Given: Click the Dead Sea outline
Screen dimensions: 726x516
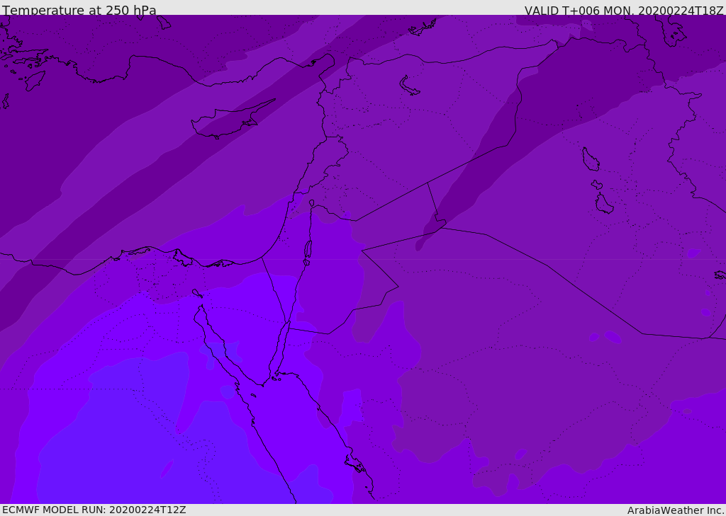Looking at the screenshot, I should tap(308, 250).
